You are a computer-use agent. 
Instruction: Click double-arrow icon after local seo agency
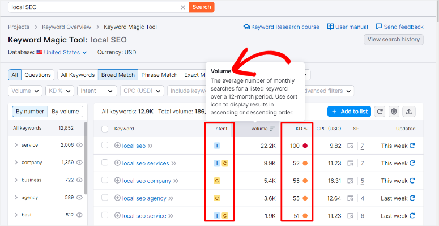click(171, 198)
